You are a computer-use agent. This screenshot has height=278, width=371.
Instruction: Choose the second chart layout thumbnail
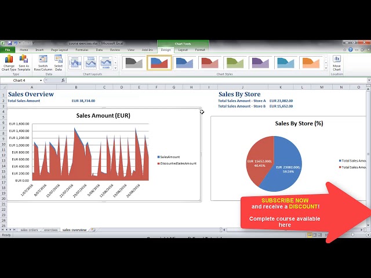(90, 63)
